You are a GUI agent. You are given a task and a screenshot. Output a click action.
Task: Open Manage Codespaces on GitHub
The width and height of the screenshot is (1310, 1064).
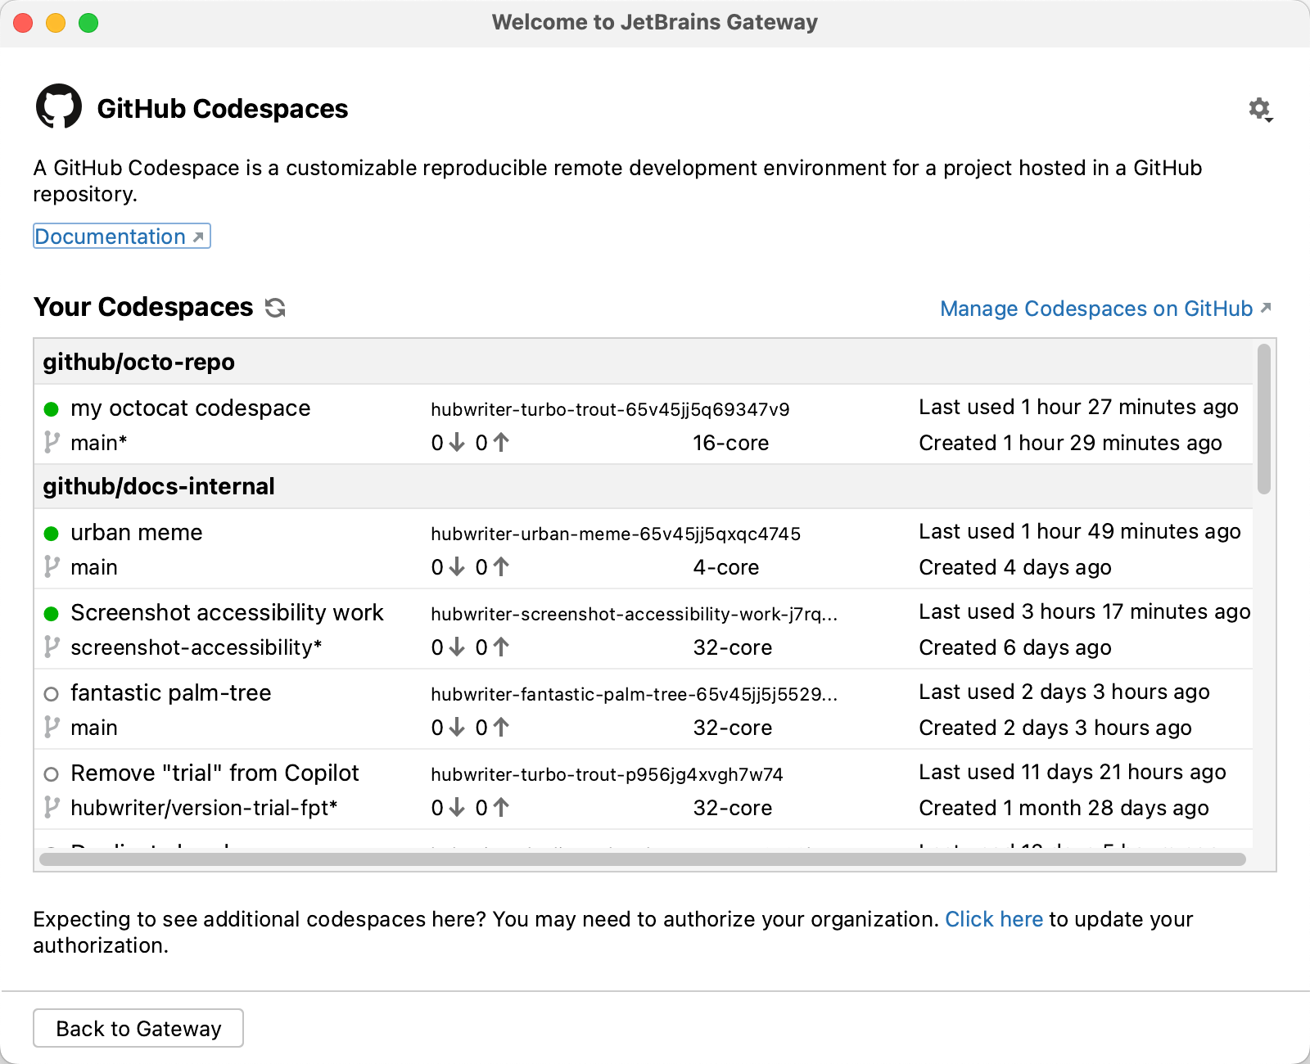coord(1096,309)
